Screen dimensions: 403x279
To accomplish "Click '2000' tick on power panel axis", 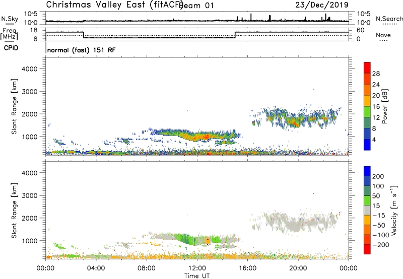I will 30,114.
